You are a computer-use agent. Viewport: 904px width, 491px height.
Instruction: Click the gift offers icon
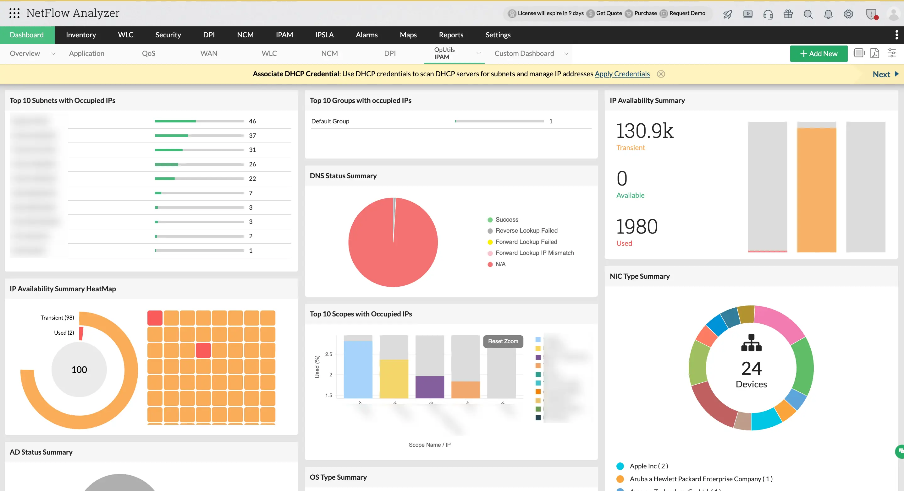(x=788, y=14)
